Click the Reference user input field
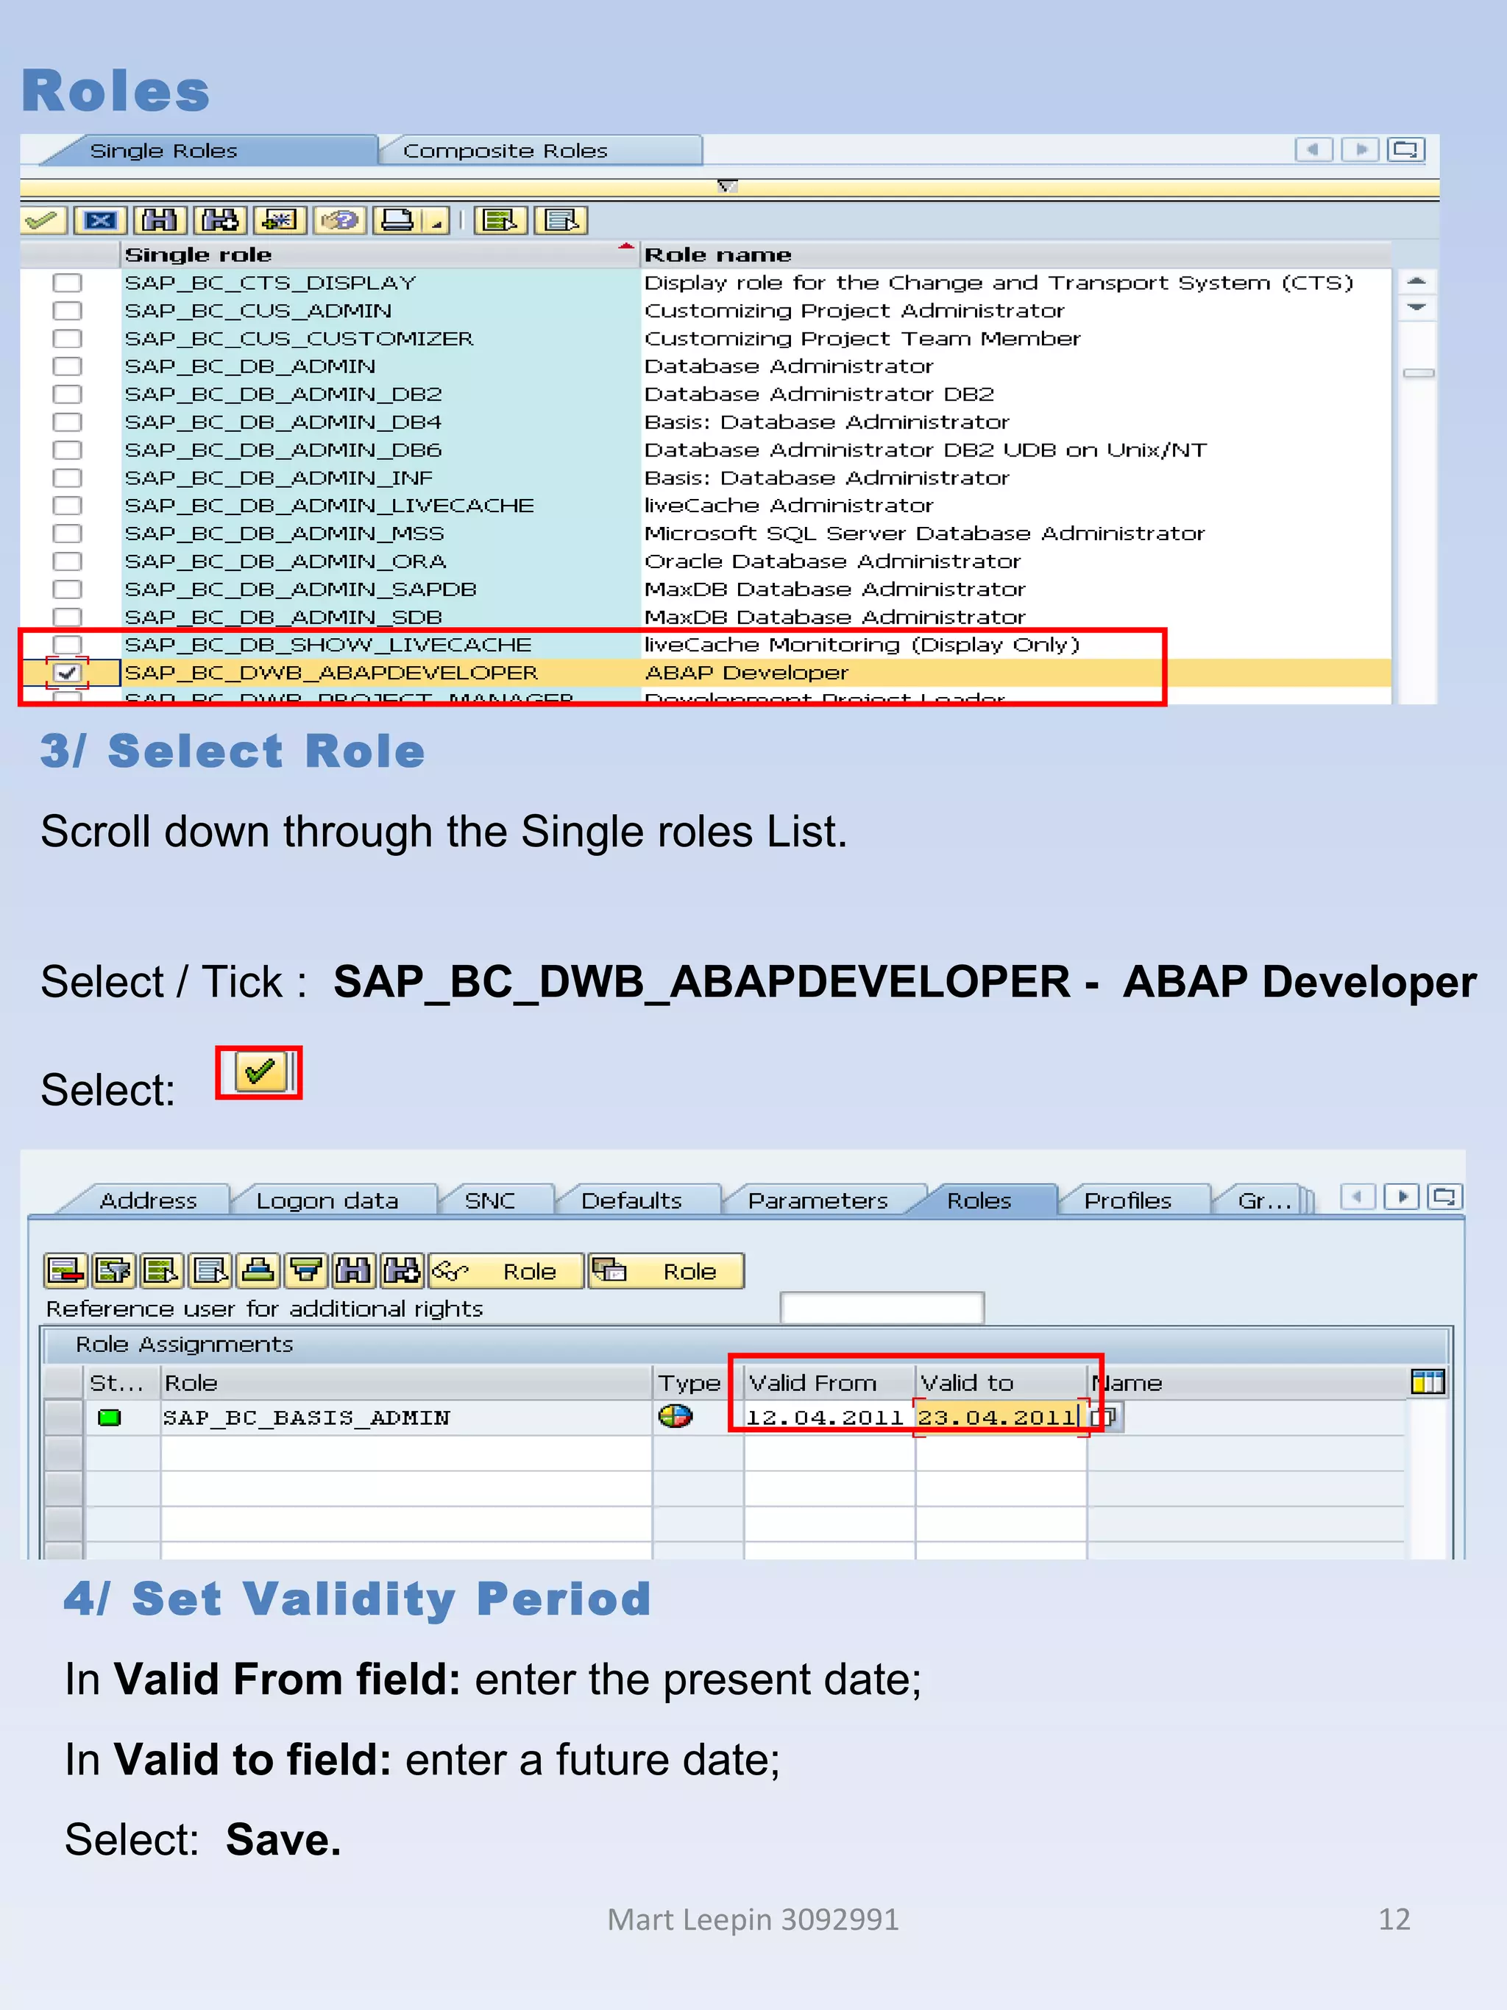This screenshot has width=1507, height=2010. [882, 1309]
